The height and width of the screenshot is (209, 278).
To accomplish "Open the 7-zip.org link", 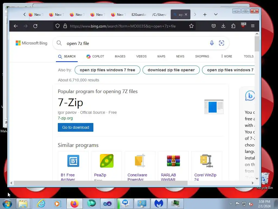I will [65, 118].
